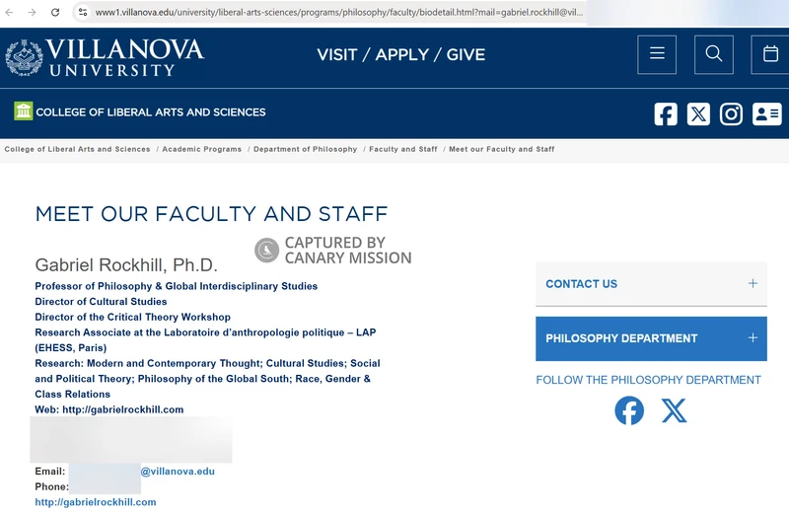This screenshot has height=514, width=789.
Task: Click the College of Liberal Arts and Sciences title
Action: pyautogui.click(x=150, y=112)
